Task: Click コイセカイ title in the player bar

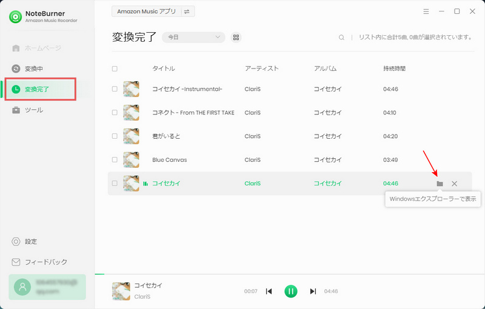Action: pyautogui.click(x=148, y=285)
